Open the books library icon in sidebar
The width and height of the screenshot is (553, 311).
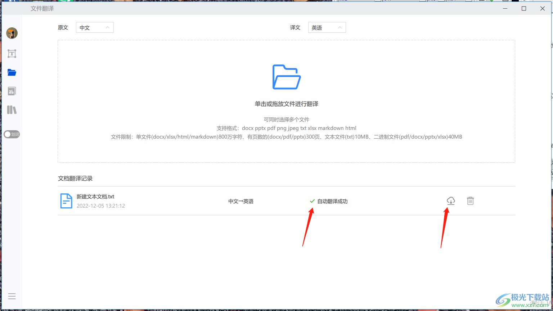[12, 110]
